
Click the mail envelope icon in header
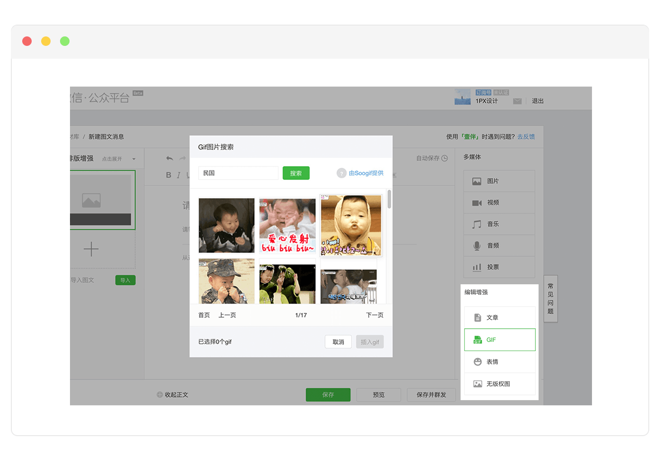click(x=517, y=101)
